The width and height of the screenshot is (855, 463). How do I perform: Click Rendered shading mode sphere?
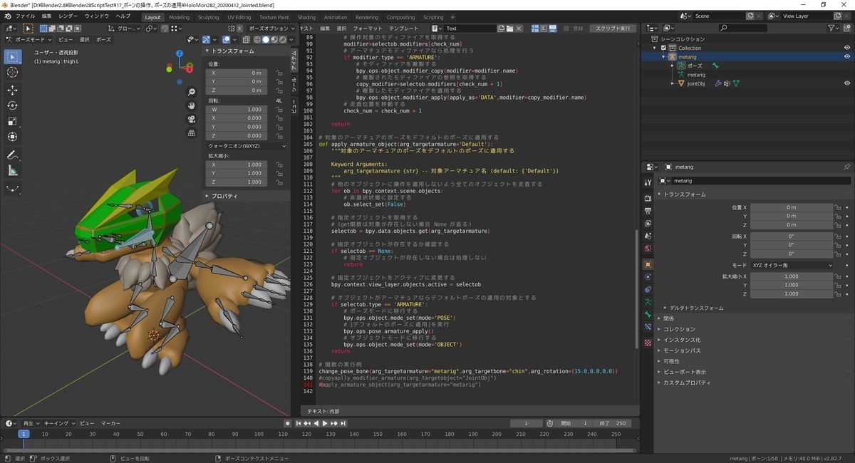(x=283, y=40)
